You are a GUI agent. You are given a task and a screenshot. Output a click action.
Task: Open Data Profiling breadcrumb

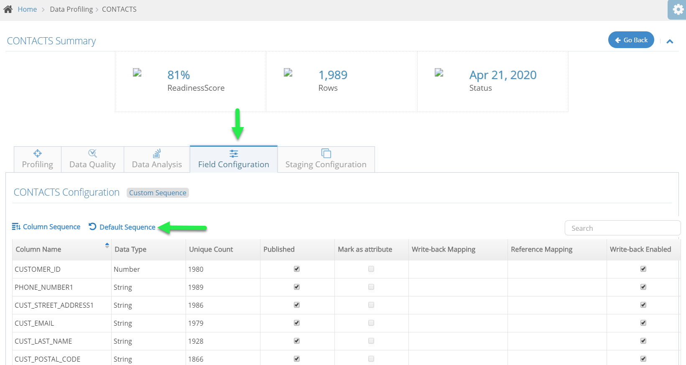71,9
